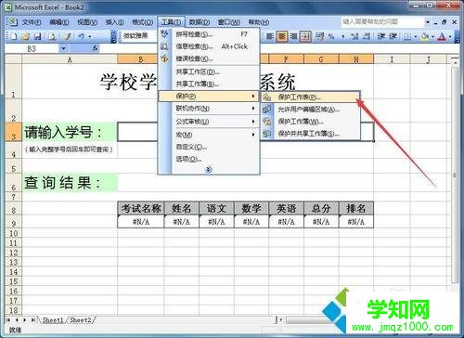Choose 允许用户编辑区域(A) in the submenu

pos(311,110)
